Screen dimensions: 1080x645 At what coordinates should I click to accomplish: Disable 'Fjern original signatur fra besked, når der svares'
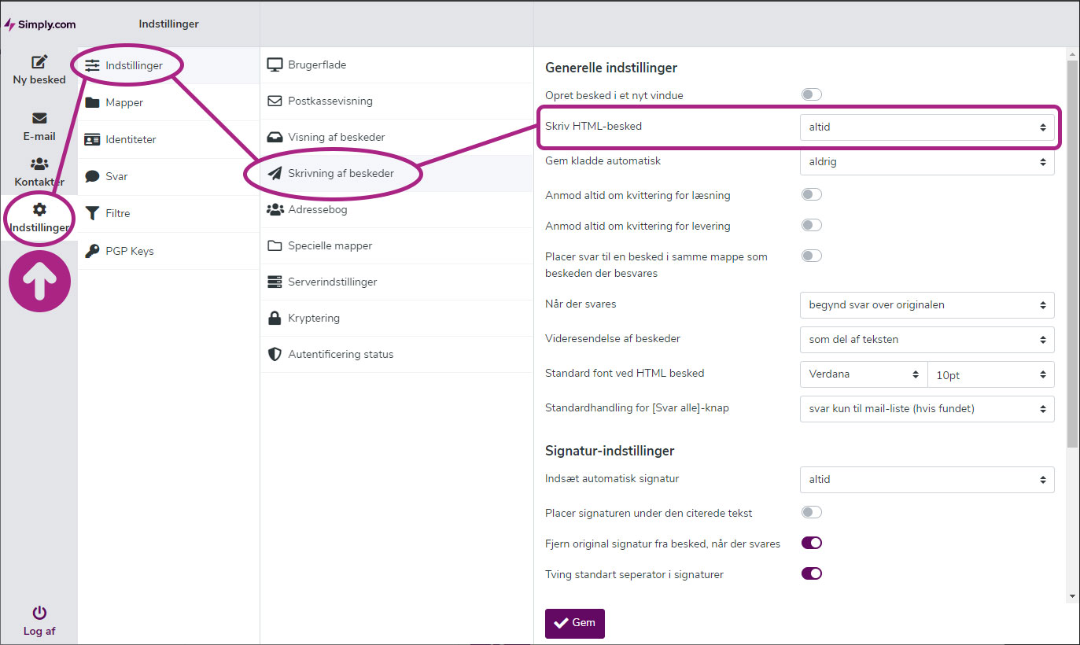coord(811,542)
